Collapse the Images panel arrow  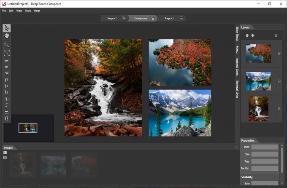[x=236, y=147]
